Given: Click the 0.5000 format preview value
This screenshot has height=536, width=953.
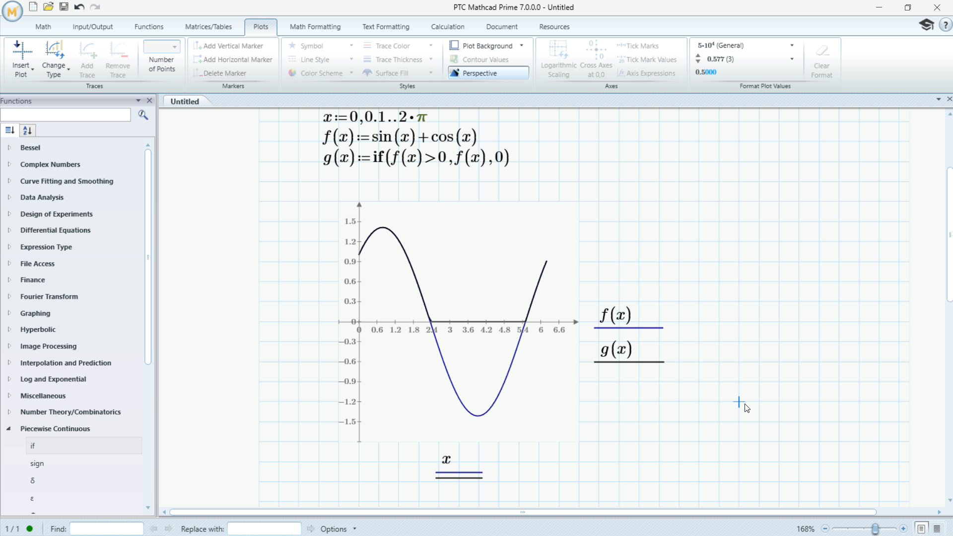Looking at the screenshot, I should 706,72.
